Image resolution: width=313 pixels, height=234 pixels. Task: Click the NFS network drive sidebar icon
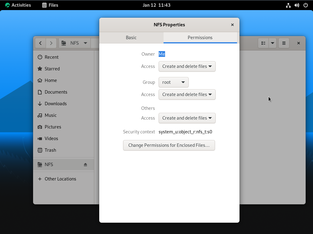[x=40, y=165]
